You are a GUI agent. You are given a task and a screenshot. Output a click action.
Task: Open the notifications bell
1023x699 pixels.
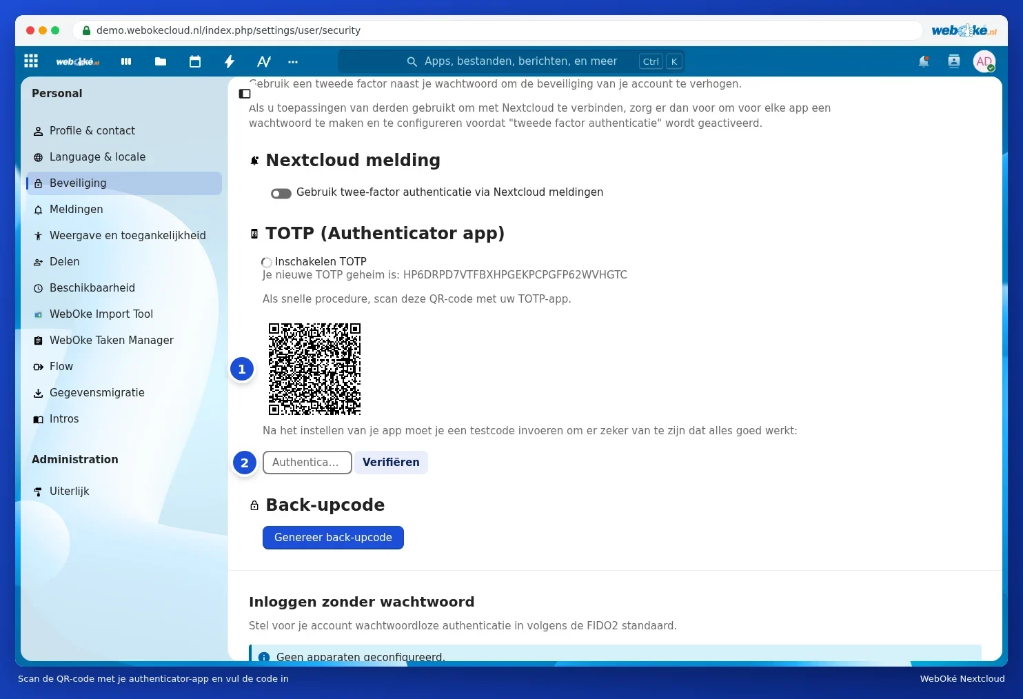pos(924,61)
